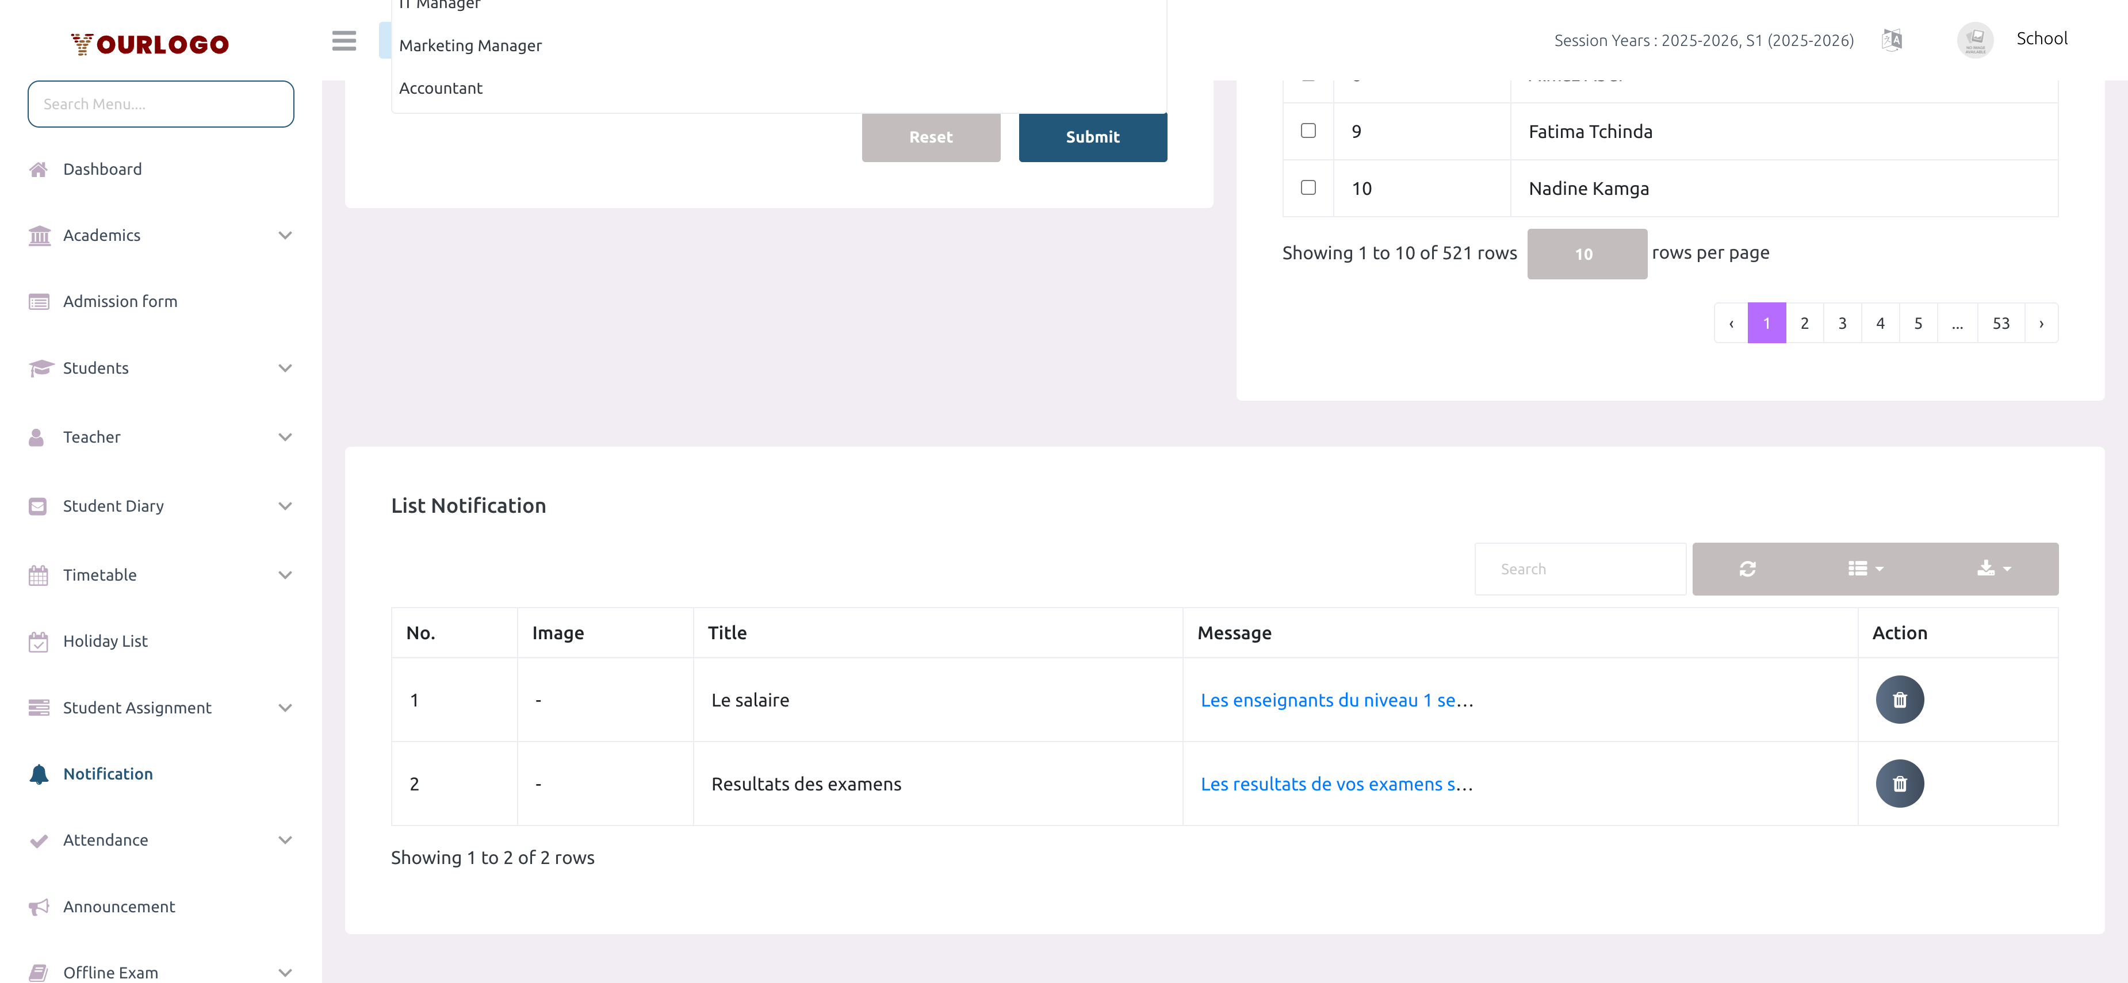Check the box for Fatima Tchinda
This screenshot has height=983, width=2128.
(x=1308, y=130)
